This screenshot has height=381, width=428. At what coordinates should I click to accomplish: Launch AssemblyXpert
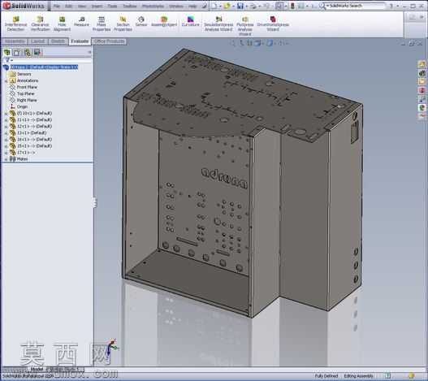tap(164, 21)
